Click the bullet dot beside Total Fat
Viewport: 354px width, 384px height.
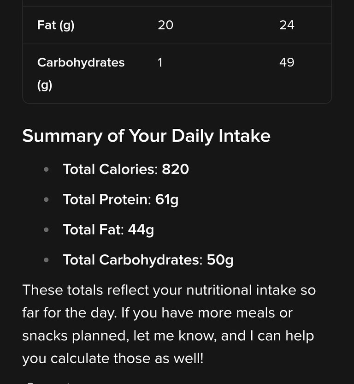coord(46,230)
